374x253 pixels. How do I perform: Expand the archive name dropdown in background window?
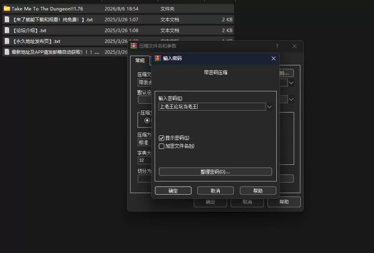point(291,83)
